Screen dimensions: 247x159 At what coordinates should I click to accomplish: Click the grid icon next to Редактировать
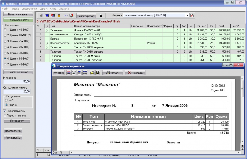pos(101,15)
